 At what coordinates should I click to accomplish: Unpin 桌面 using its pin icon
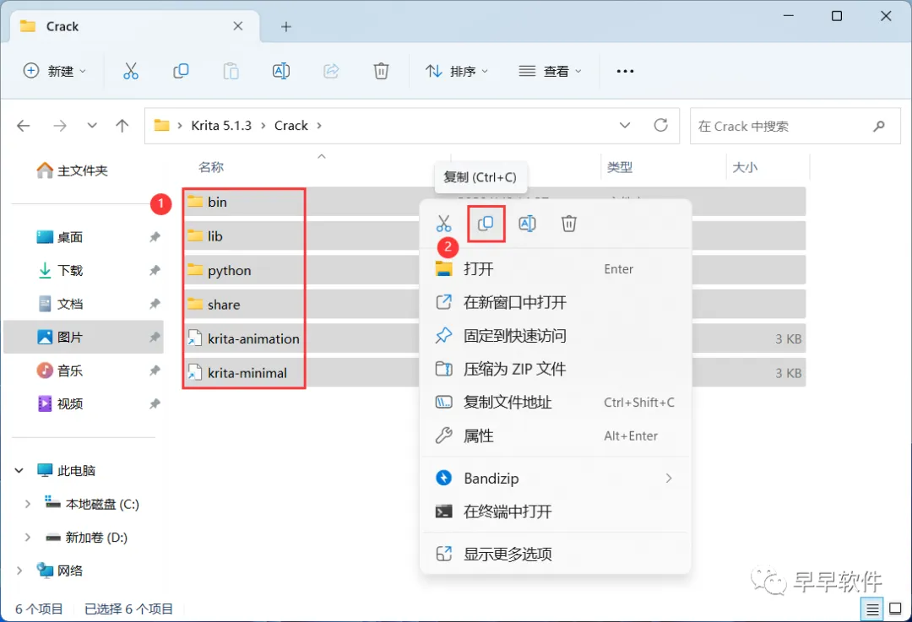(155, 237)
